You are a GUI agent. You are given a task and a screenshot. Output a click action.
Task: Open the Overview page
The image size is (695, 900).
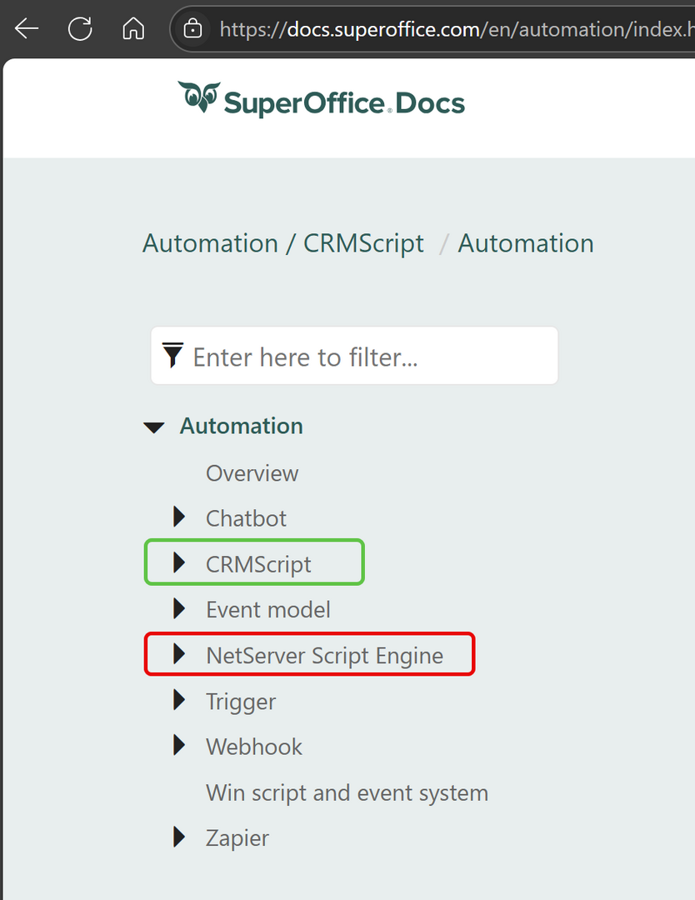[252, 473]
